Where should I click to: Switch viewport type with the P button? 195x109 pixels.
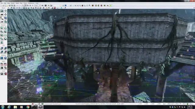[12, 8]
